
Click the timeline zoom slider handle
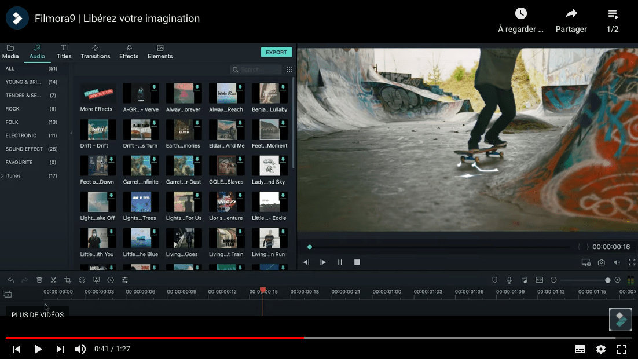point(607,280)
